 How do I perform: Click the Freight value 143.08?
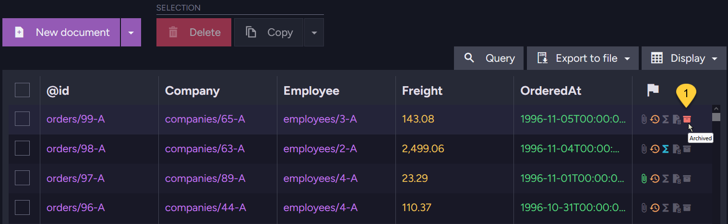418,119
